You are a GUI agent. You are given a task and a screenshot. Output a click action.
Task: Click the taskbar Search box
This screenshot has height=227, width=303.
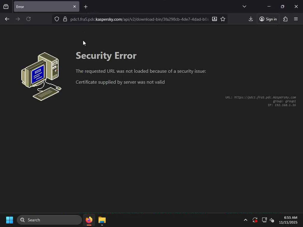(x=49, y=220)
